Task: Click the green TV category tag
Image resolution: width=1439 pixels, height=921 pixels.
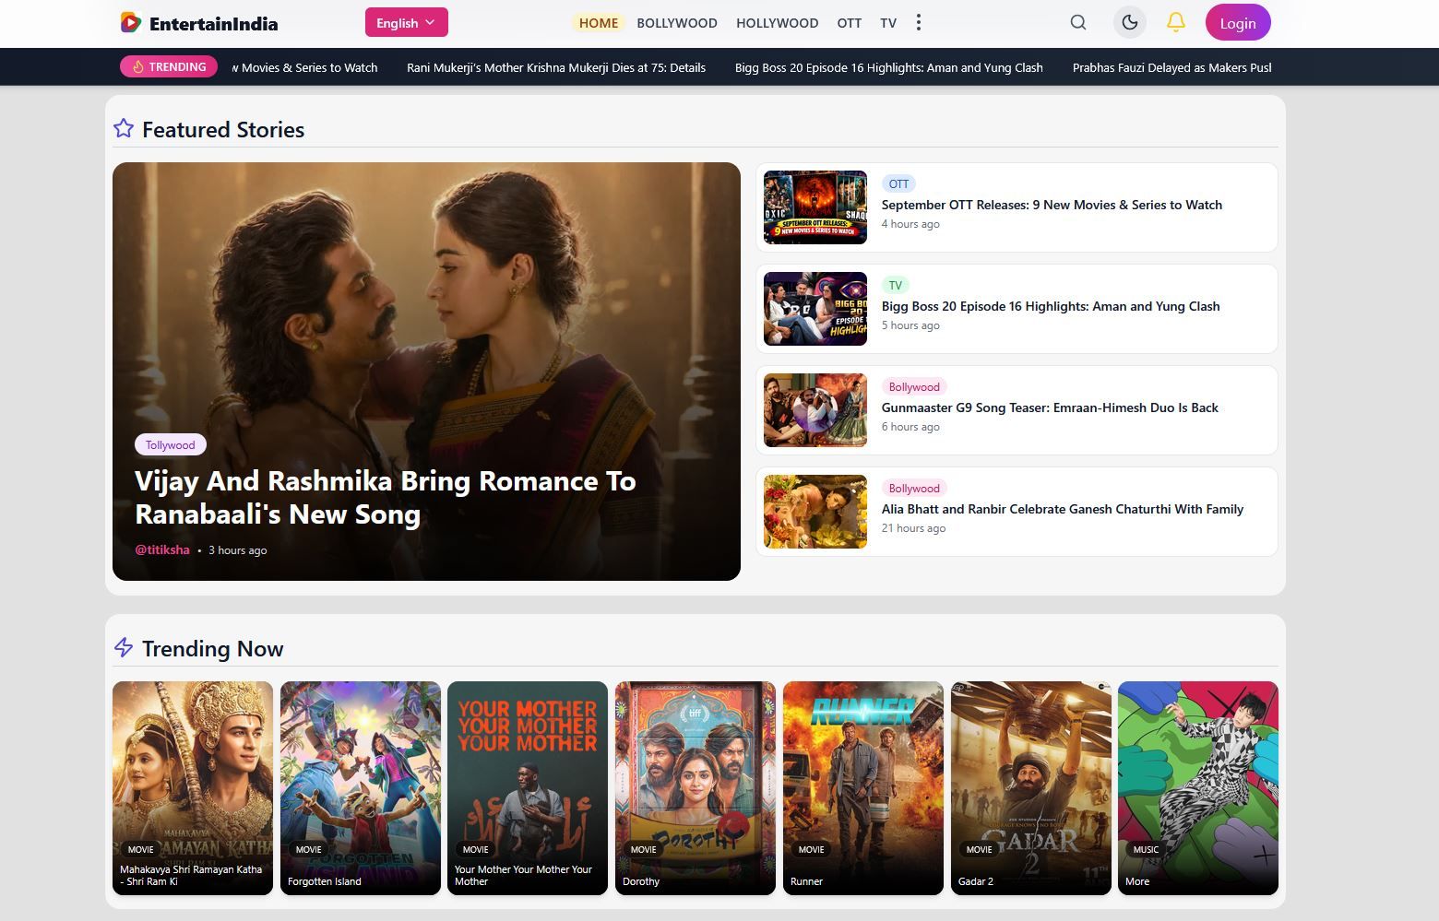Action: click(896, 285)
